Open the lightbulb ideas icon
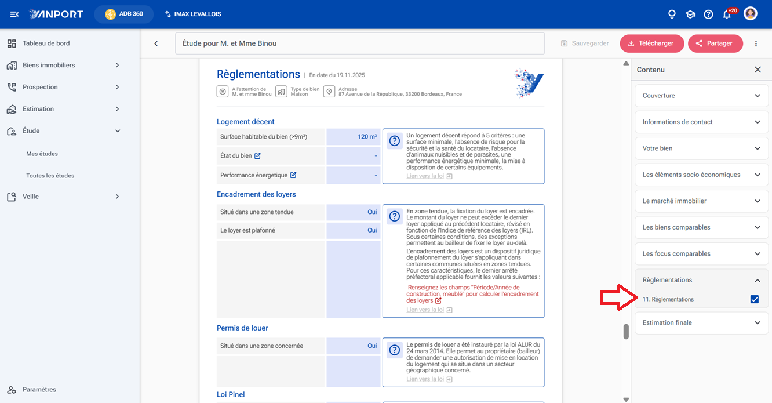This screenshot has width=772, height=403. (672, 14)
